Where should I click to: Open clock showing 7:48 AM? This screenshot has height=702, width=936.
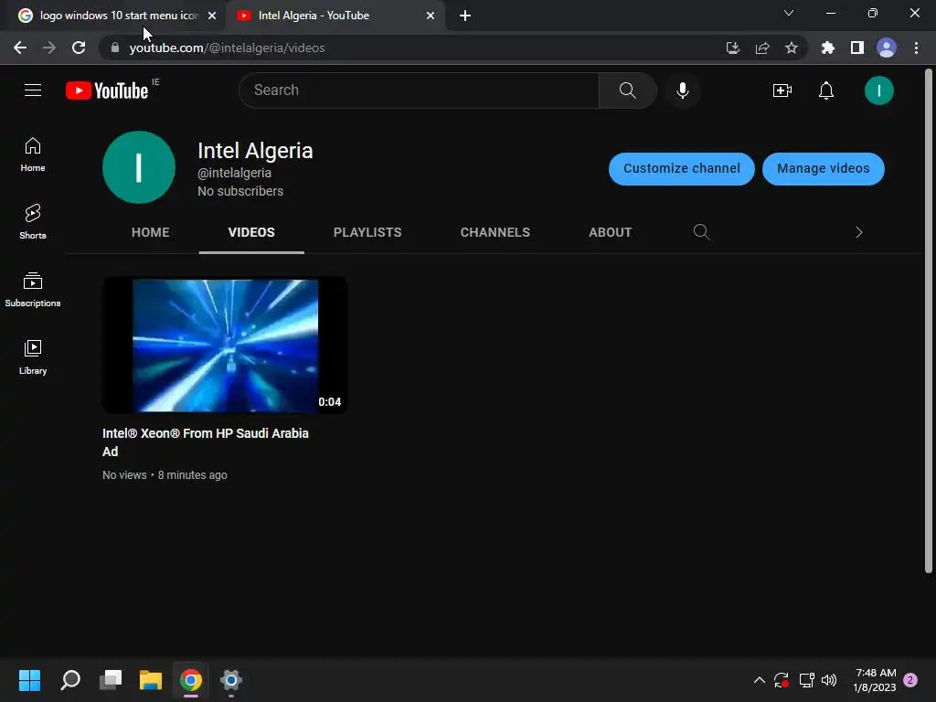[x=875, y=680]
